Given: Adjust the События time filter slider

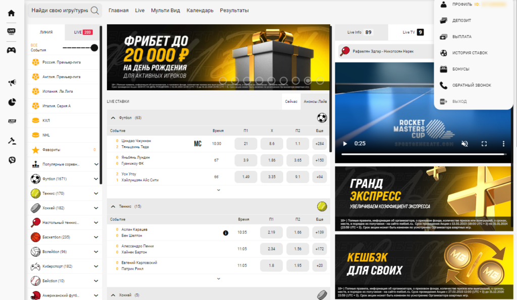Looking at the screenshot, I should (x=94, y=48).
